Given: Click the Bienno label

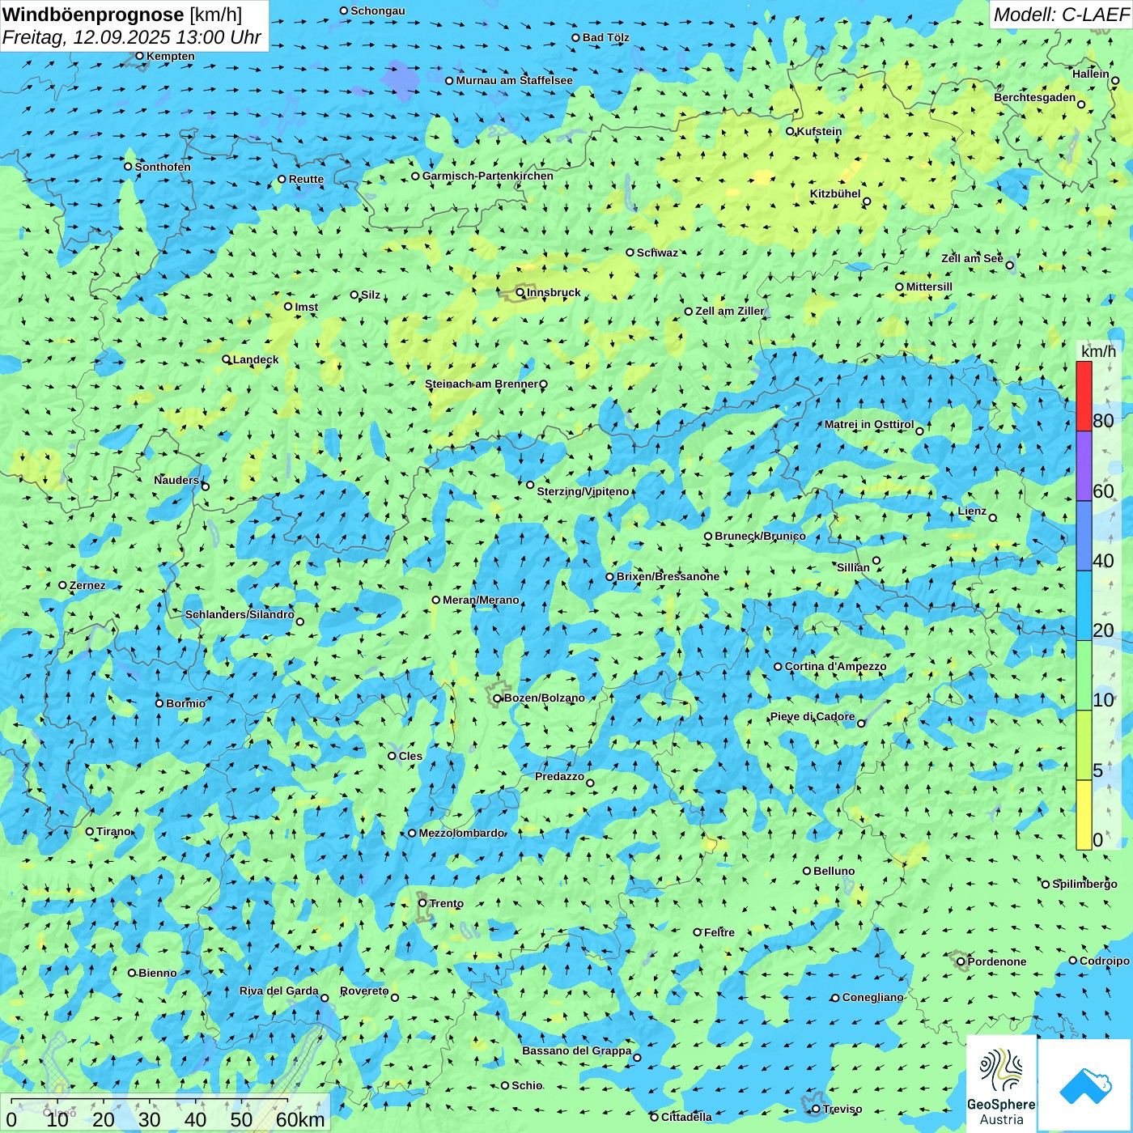Looking at the screenshot, I should [158, 973].
